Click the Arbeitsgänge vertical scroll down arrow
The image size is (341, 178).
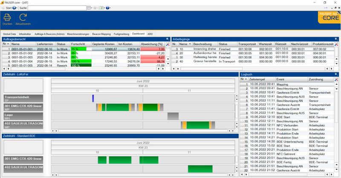point(336,64)
